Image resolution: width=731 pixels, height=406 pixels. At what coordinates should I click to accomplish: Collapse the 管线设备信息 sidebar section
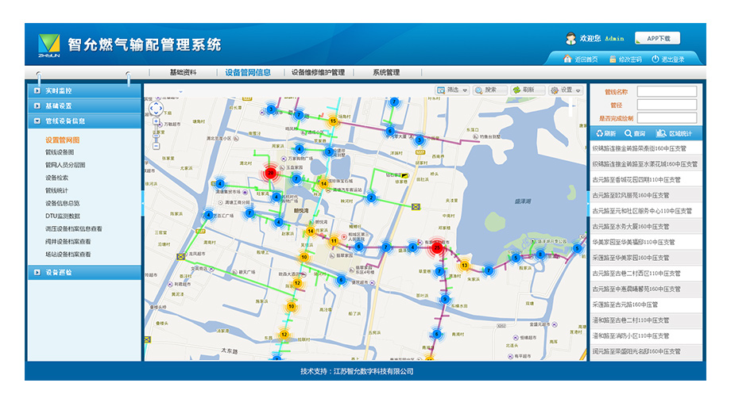[83, 121]
